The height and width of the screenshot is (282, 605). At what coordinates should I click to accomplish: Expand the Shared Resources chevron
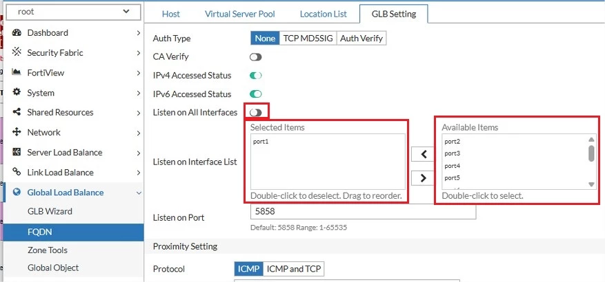(x=139, y=113)
